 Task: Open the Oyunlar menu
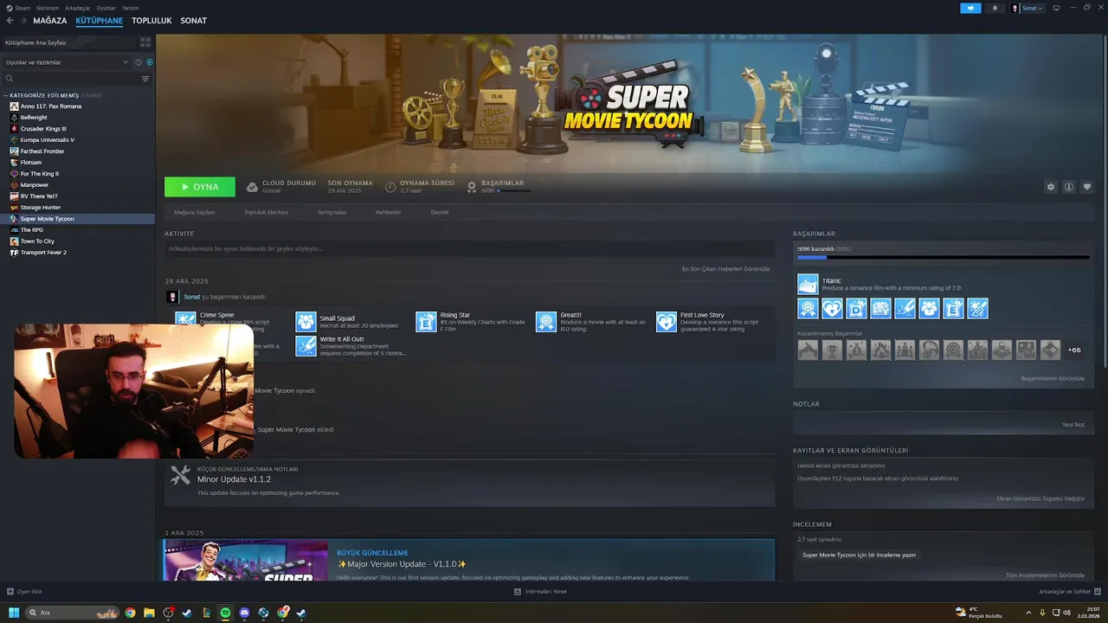point(106,8)
